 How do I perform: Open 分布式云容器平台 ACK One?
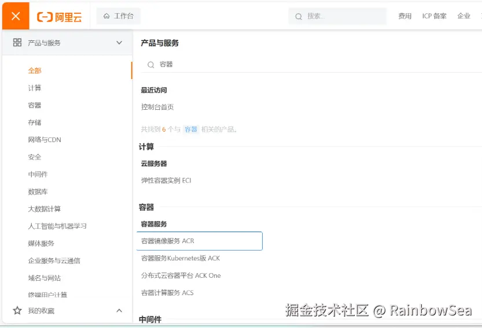point(181,275)
